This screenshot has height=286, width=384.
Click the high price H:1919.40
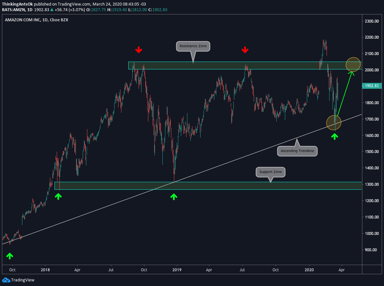[x=117, y=10]
